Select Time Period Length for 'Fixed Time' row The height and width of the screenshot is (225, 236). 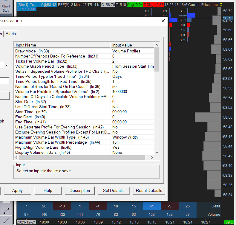[84, 81]
